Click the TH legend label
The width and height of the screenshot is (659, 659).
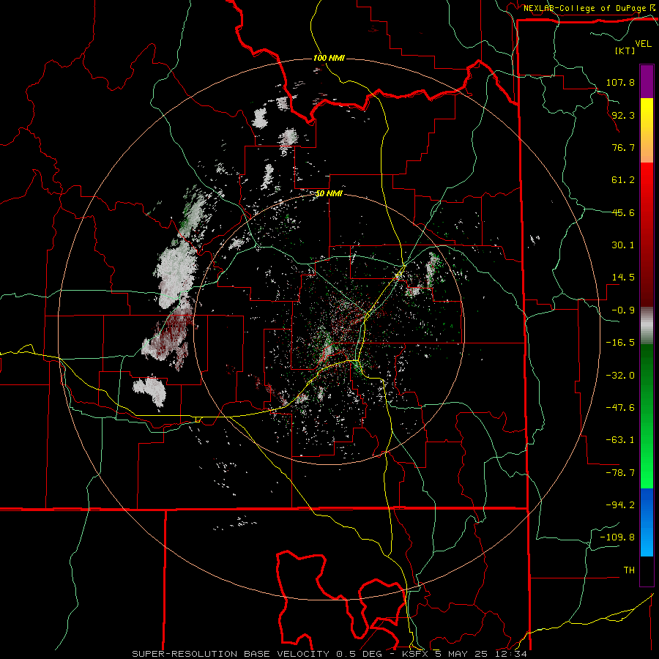click(629, 570)
